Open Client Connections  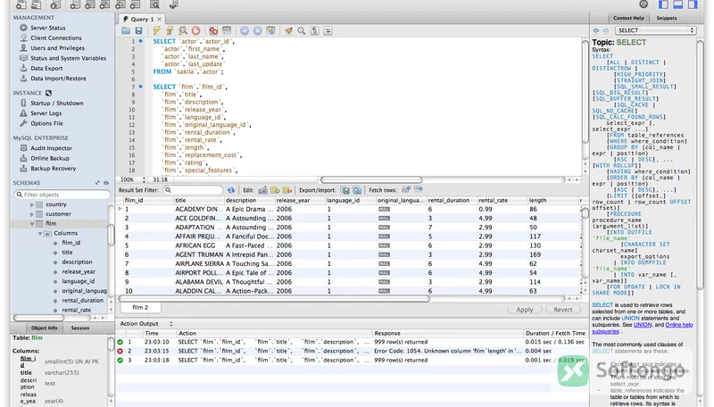pyautogui.click(x=56, y=37)
